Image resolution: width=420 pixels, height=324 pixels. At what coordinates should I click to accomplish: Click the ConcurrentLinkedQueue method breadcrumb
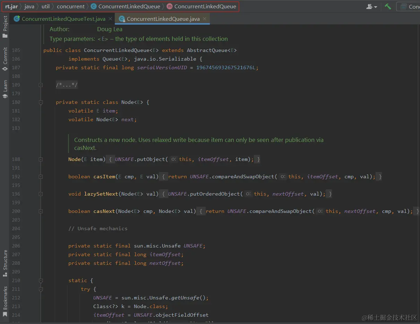click(x=205, y=6)
